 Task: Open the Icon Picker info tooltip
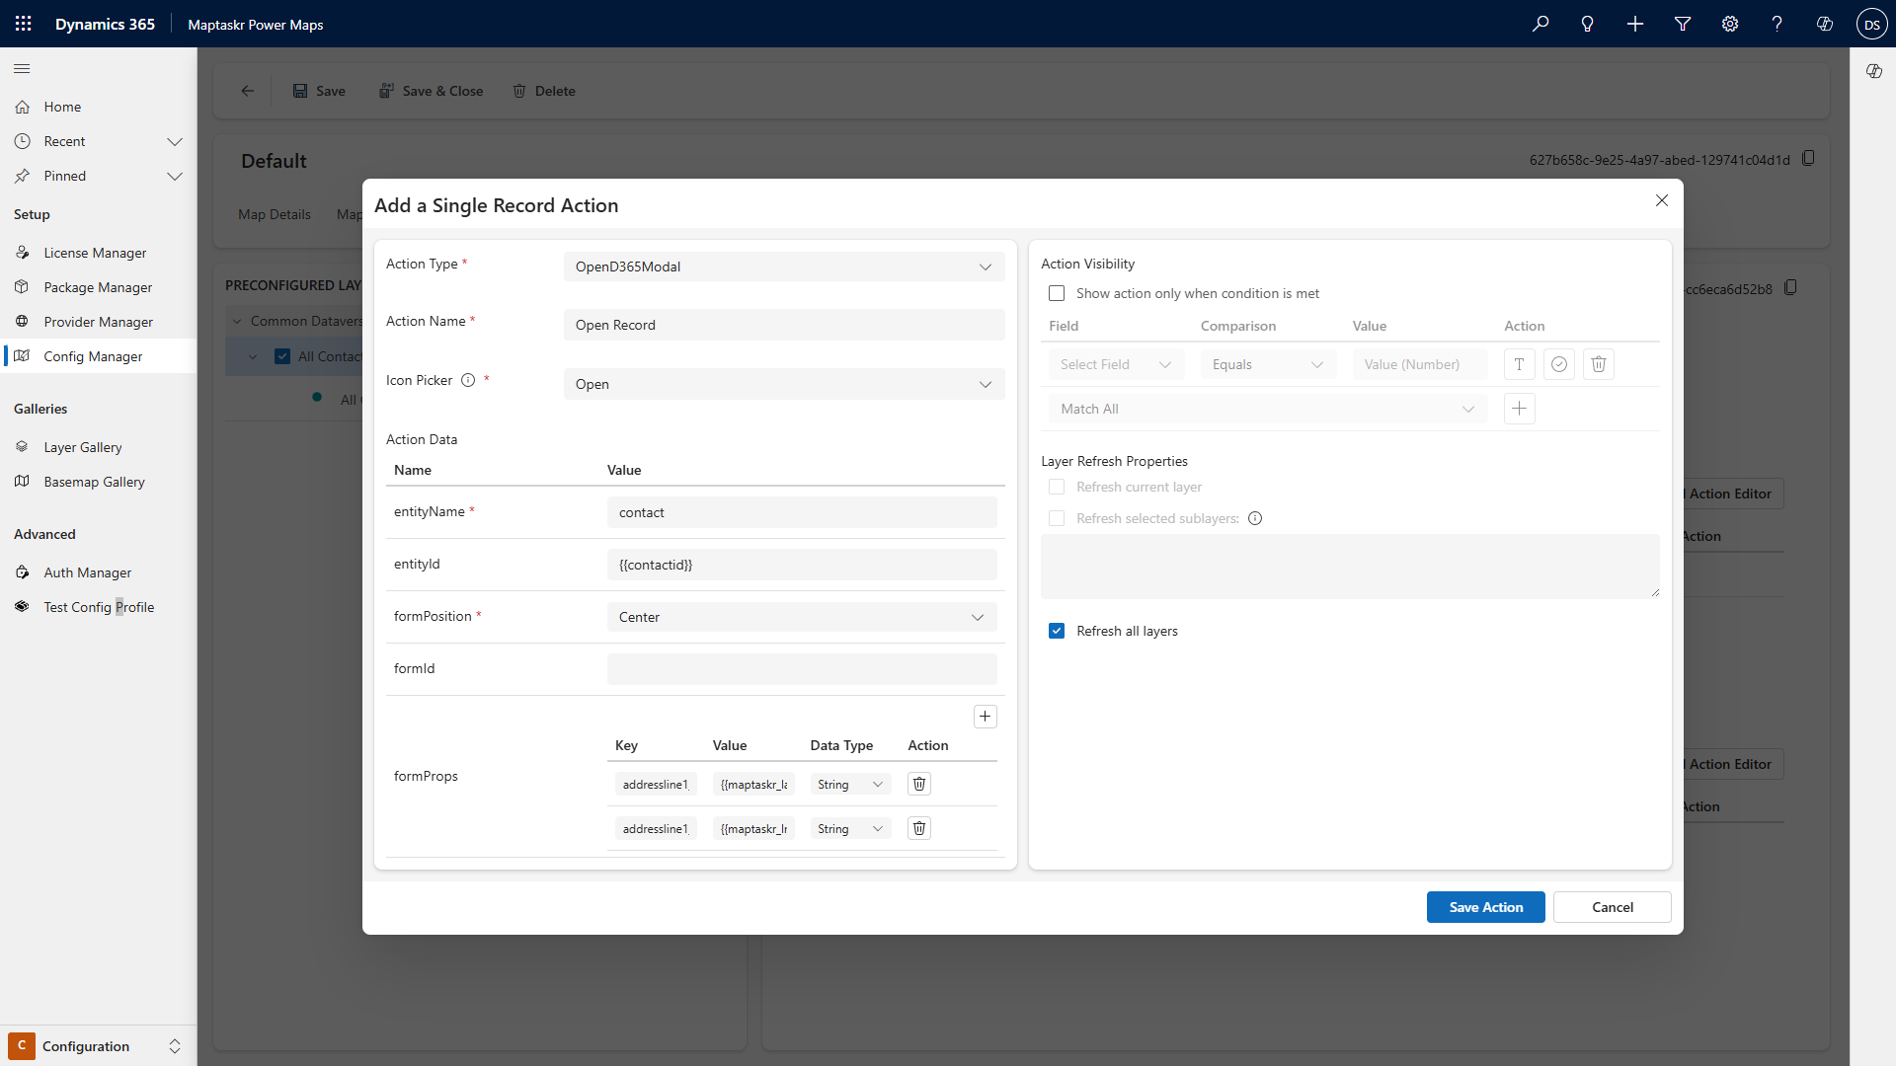tap(467, 379)
